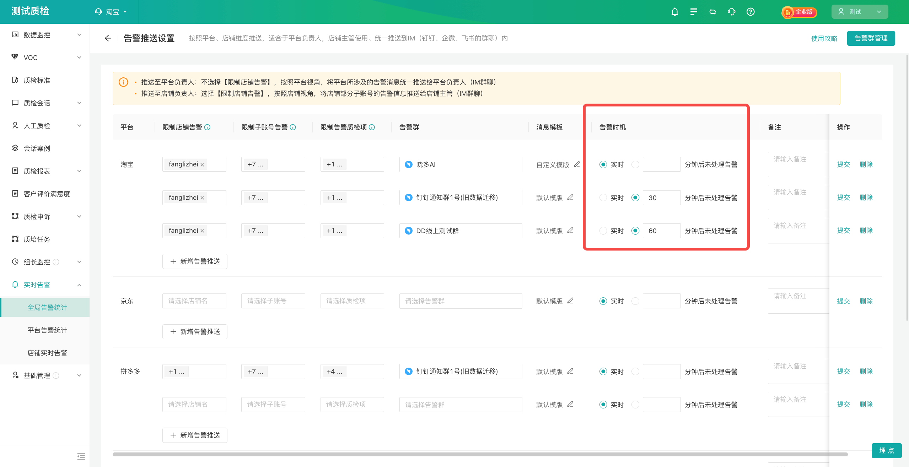Click the 会话案例 layers icon
The width and height of the screenshot is (909, 467).
point(15,148)
